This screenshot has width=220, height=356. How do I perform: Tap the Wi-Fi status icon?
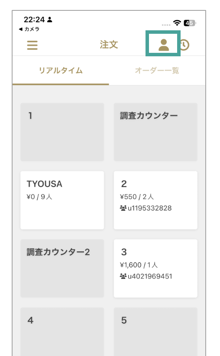pos(177,23)
